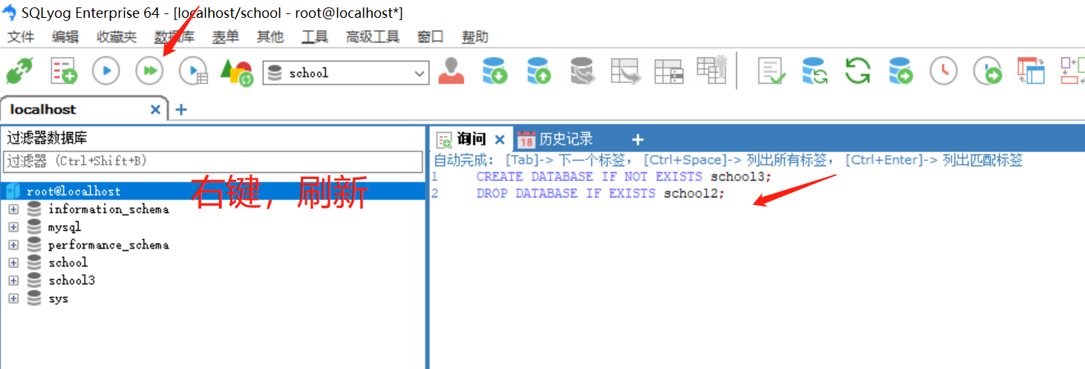Image resolution: width=1085 pixels, height=369 pixels.
Task: Click the database filter input field
Action: [x=213, y=161]
